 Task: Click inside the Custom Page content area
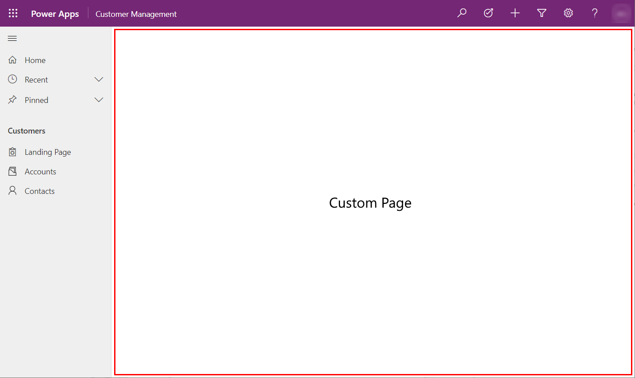pos(370,203)
